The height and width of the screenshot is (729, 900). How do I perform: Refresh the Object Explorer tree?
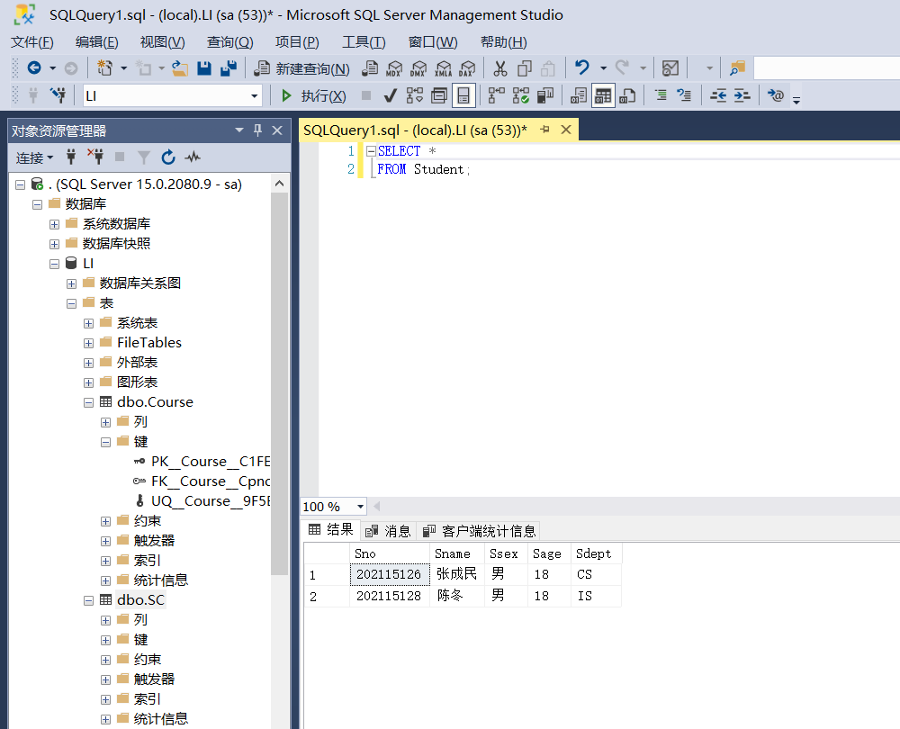point(168,157)
